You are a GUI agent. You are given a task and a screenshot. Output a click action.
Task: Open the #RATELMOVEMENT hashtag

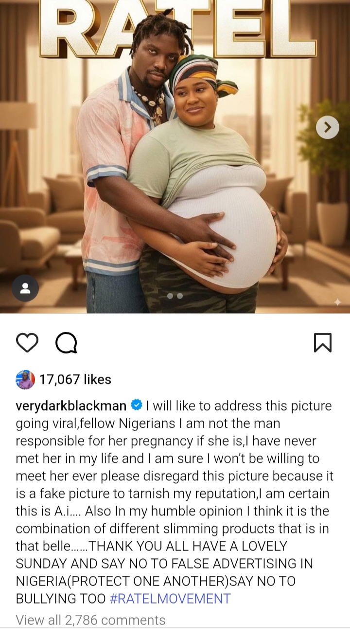click(x=170, y=599)
